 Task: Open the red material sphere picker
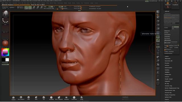click(x=5, y=44)
